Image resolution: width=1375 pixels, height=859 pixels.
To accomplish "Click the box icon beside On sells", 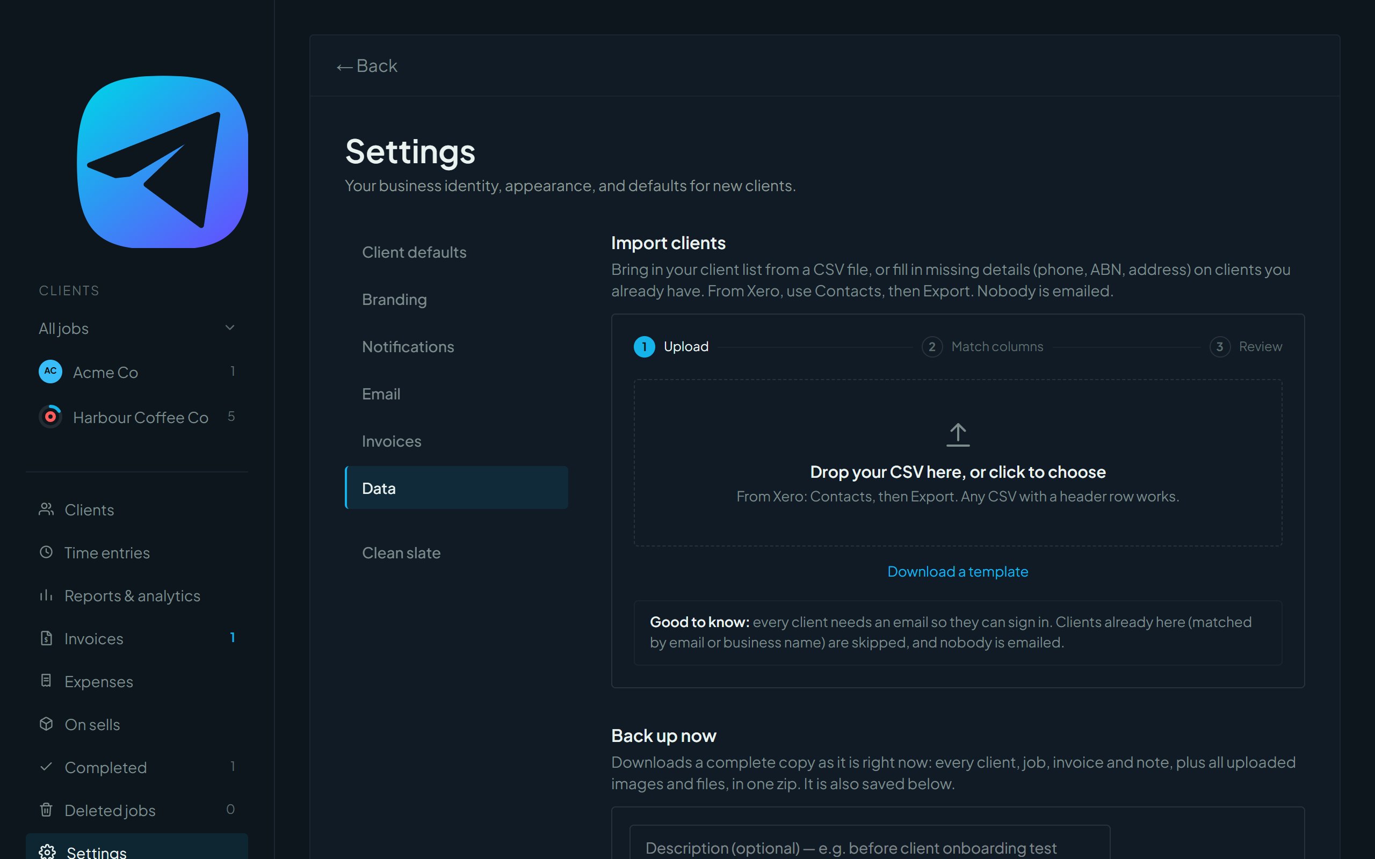I will pos(47,724).
